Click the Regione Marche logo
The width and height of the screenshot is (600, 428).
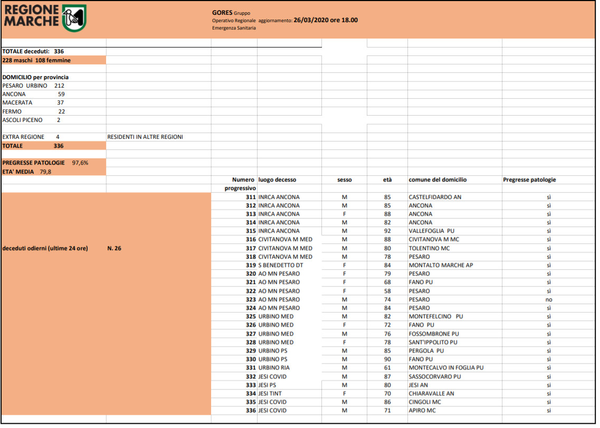coord(45,17)
